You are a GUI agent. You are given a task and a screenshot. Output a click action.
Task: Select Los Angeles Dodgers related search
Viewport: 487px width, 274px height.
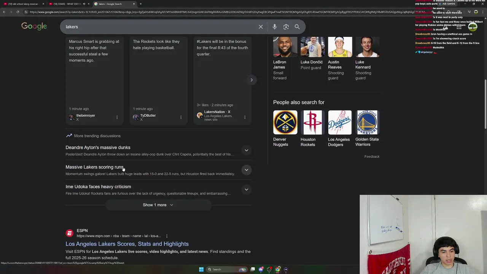[340, 129]
